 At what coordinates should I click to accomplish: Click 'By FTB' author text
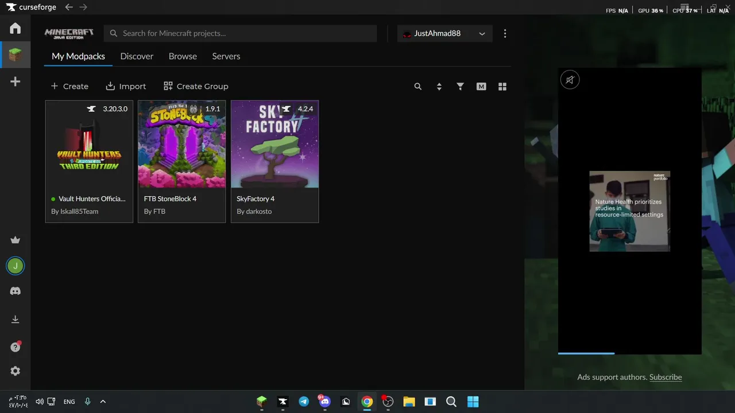(x=154, y=211)
